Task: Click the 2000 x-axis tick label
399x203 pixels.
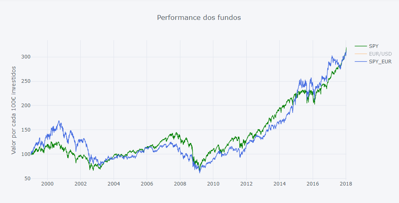Action: click(47, 184)
